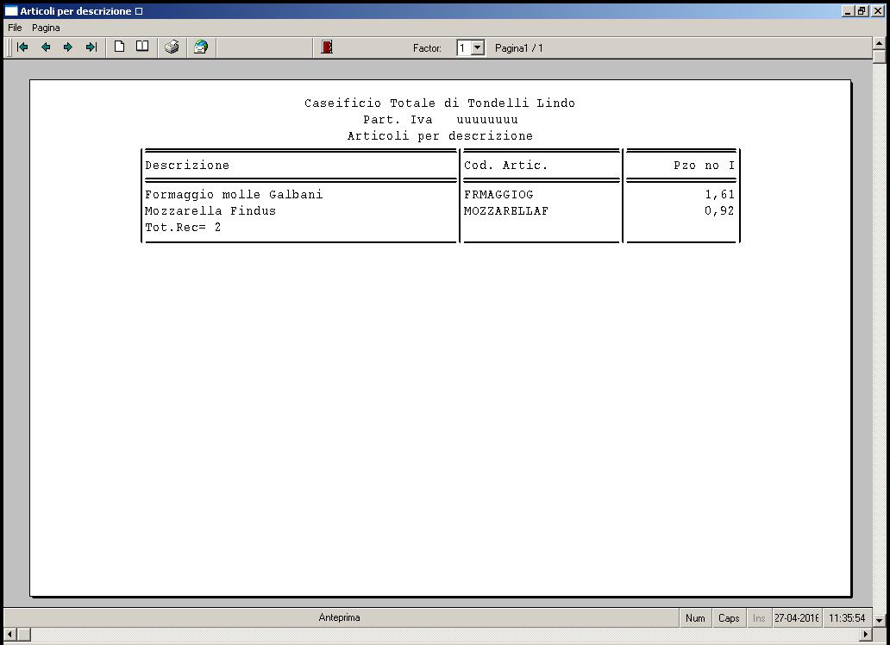
Task: Restore the window with the restore button
Action: point(862,11)
